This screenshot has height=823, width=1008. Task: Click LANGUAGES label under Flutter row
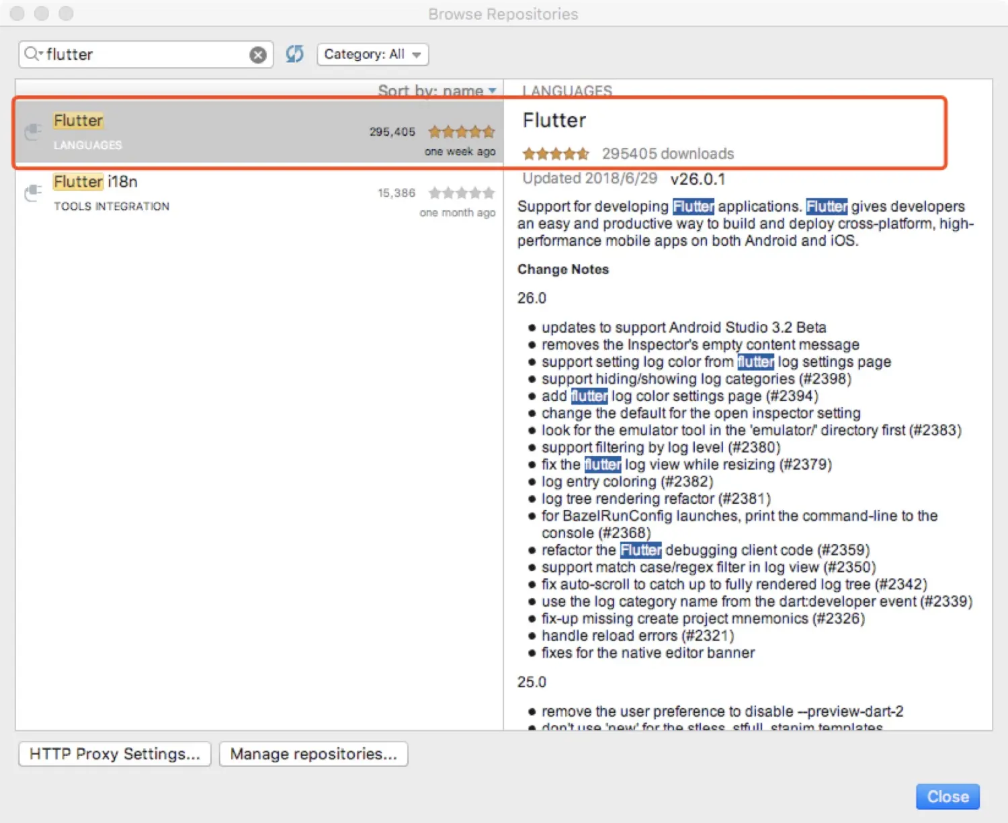tap(88, 145)
